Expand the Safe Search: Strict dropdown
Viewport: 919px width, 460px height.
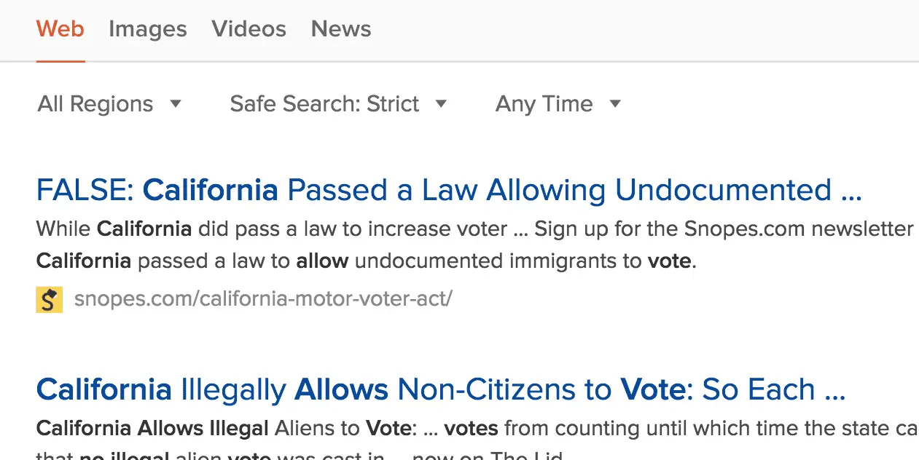(324, 104)
